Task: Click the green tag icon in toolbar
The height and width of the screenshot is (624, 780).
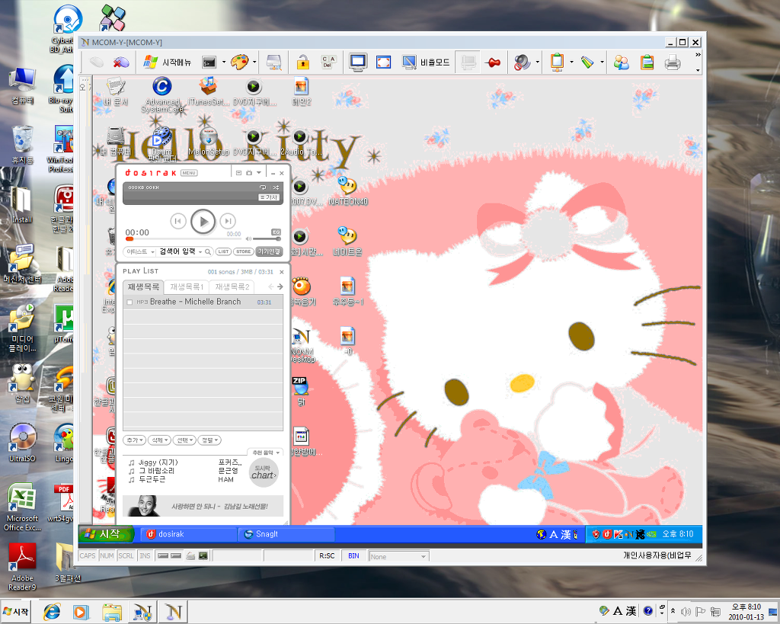Action: (x=587, y=62)
